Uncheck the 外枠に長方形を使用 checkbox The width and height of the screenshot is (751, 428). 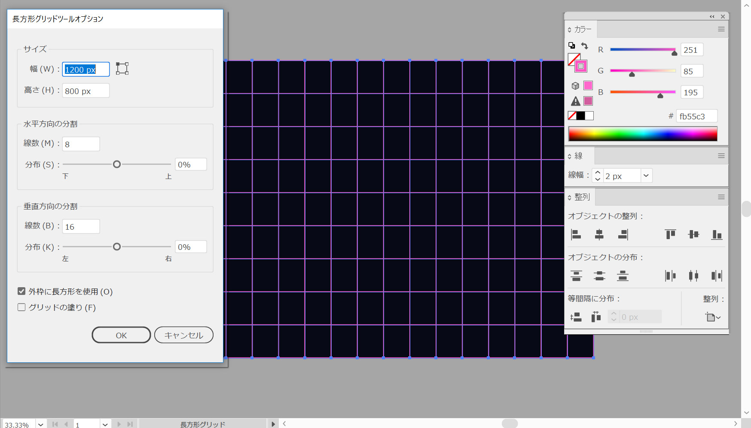coord(21,291)
